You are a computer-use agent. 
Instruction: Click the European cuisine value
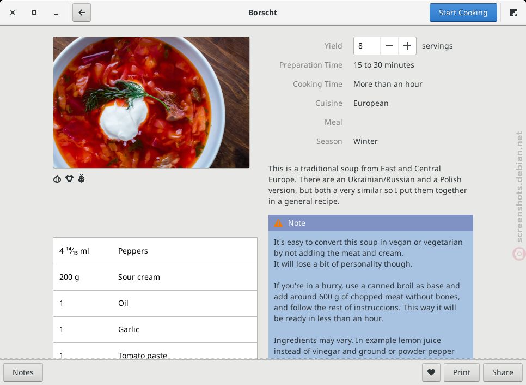pyautogui.click(x=371, y=103)
